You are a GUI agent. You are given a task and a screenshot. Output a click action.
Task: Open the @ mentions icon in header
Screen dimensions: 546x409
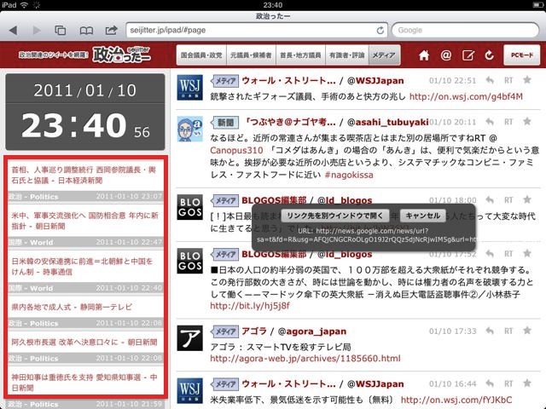(445, 55)
